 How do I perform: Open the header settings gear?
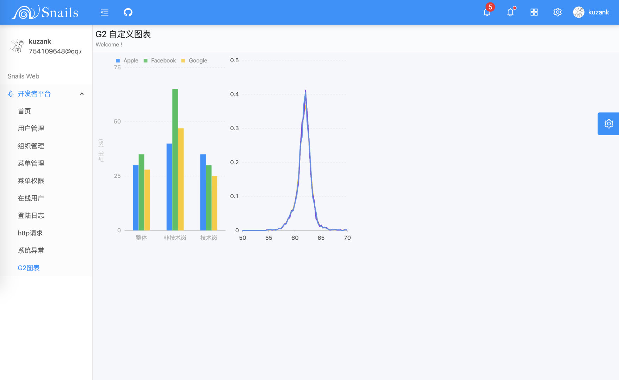tap(557, 12)
